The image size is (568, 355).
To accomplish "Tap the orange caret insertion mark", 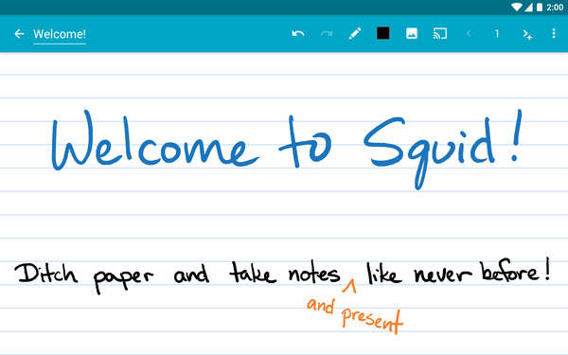I will click(x=349, y=286).
